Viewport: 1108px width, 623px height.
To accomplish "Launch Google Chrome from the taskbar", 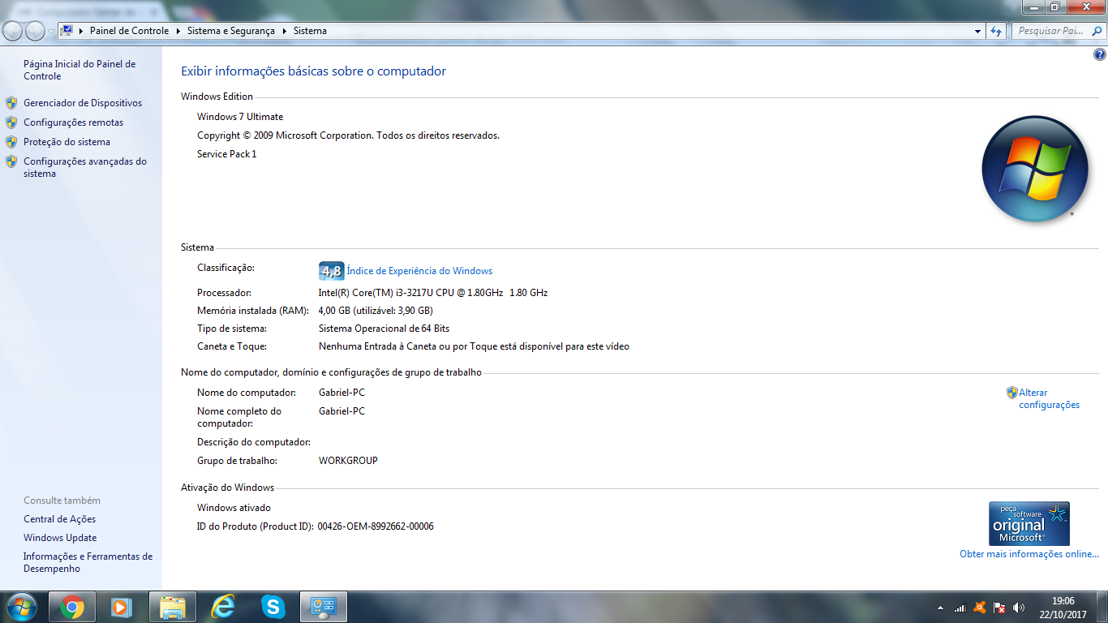I will point(72,607).
